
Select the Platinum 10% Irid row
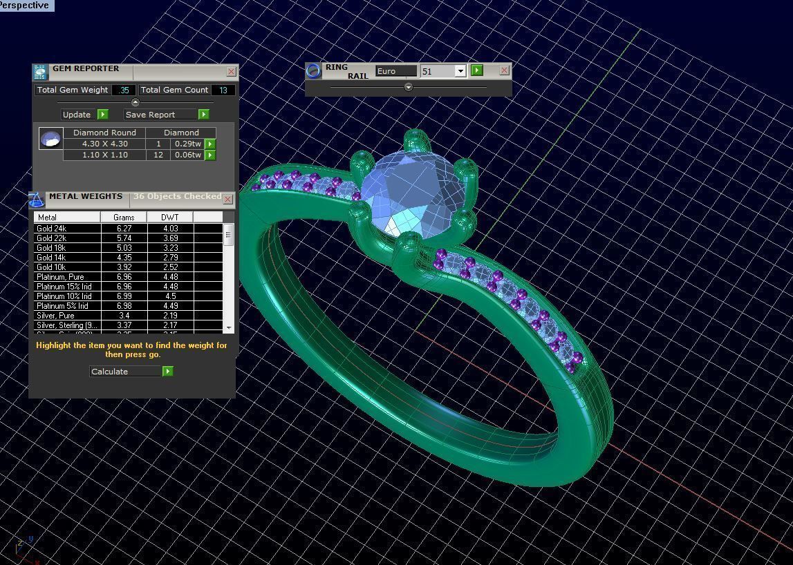(x=129, y=296)
